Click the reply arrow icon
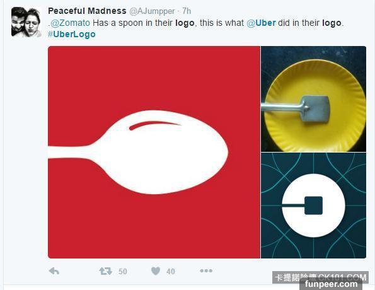The width and height of the screenshot is (375, 290). tap(54, 271)
